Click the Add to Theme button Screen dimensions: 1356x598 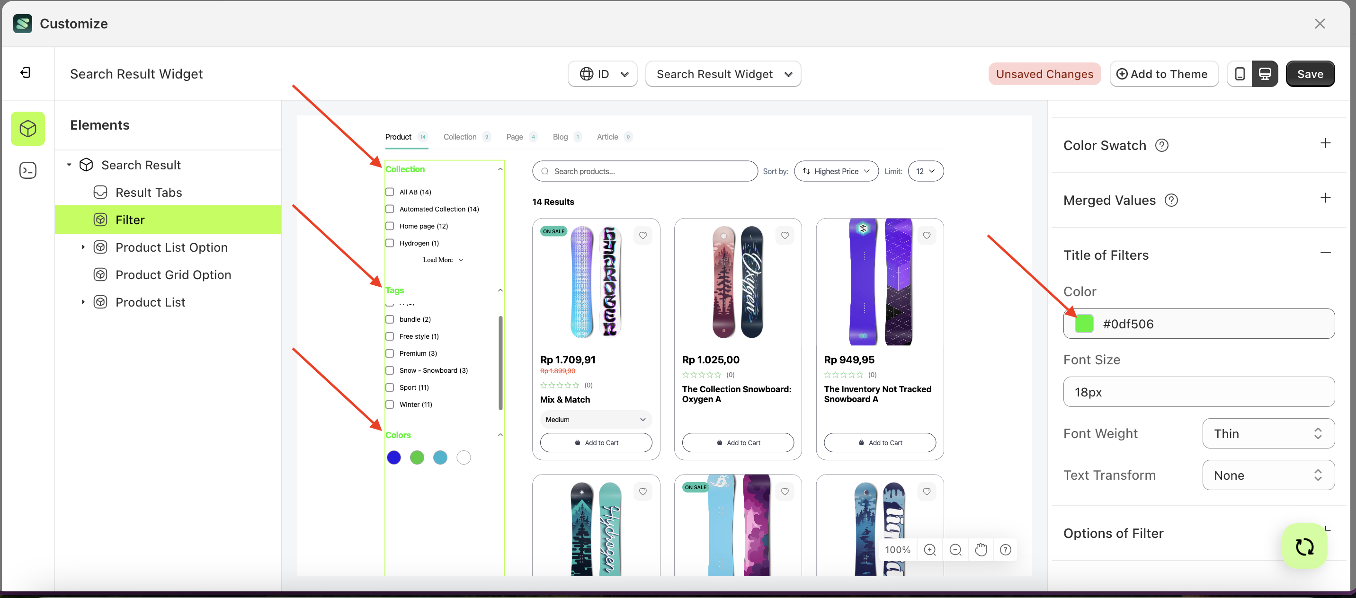[1164, 74]
